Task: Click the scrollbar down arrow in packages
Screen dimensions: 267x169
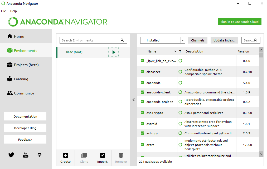Action: (x=261, y=154)
